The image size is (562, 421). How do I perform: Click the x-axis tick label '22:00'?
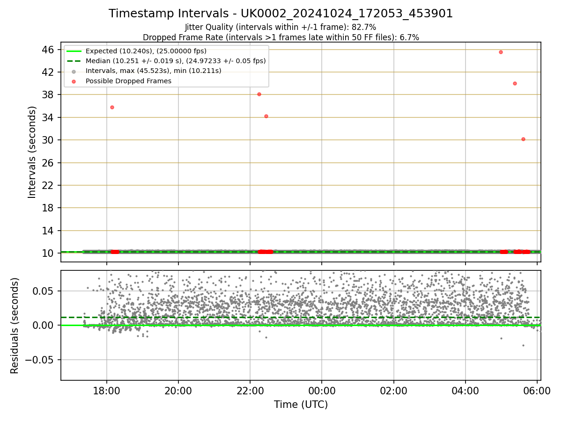[x=250, y=391]
